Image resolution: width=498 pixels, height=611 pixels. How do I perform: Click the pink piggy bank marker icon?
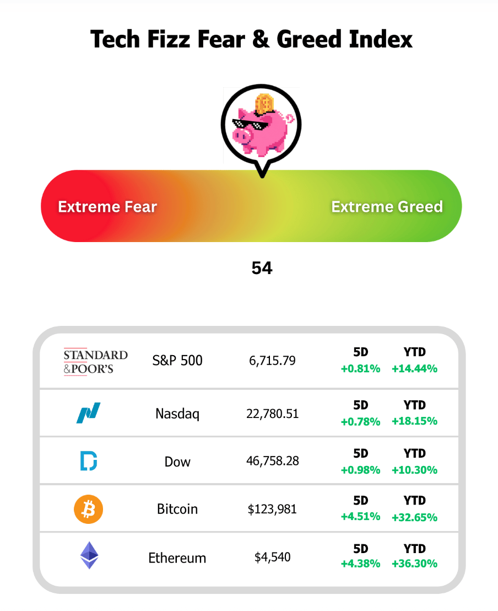[262, 124]
